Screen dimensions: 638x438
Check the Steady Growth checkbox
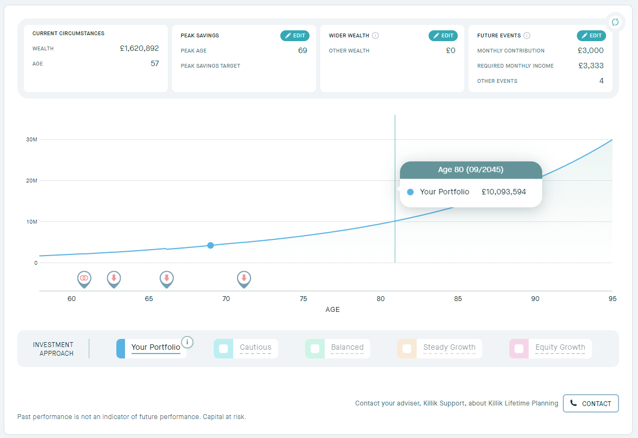407,349
